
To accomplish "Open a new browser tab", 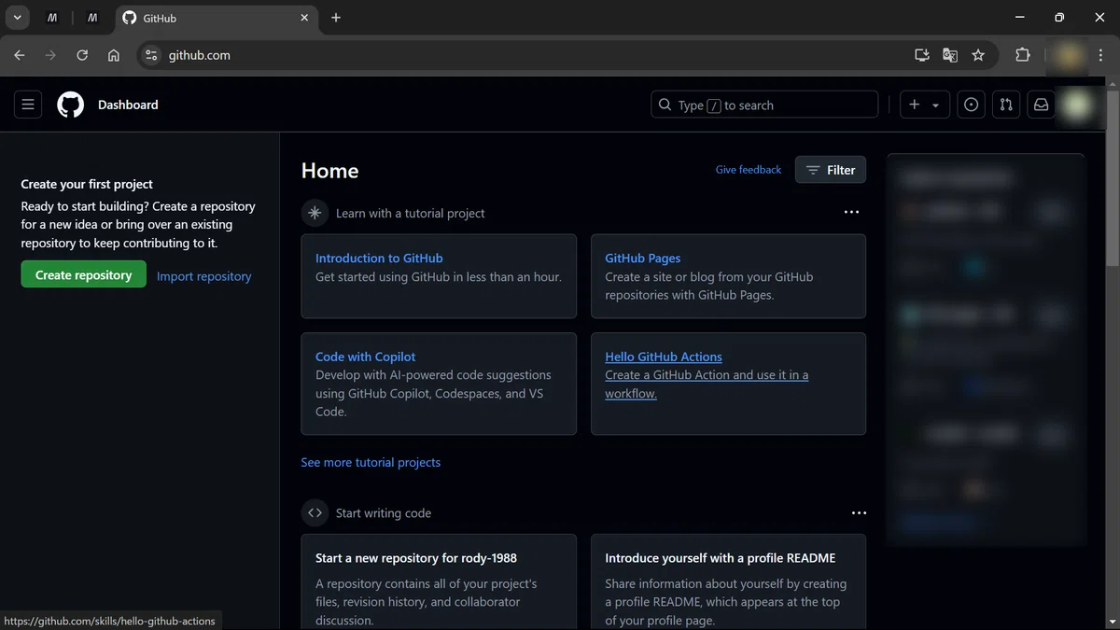I will [336, 18].
